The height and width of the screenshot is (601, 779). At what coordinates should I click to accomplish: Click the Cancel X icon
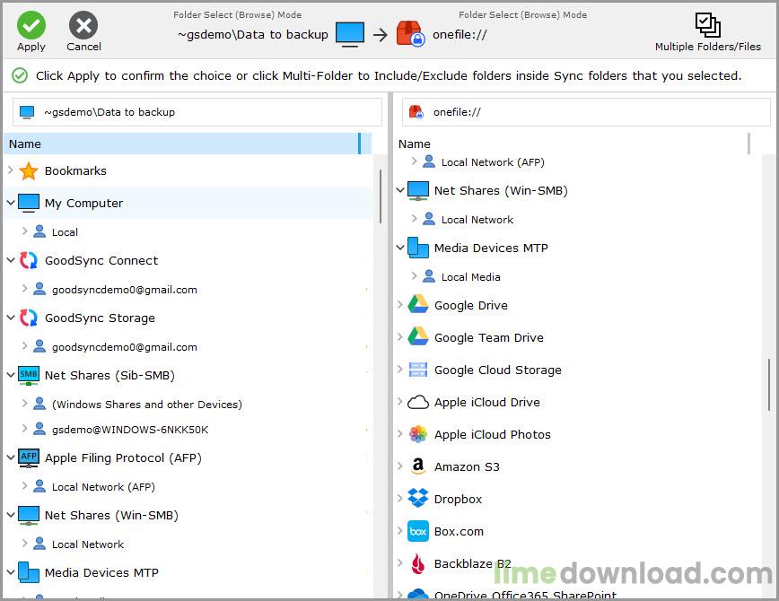[x=83, y=25]
